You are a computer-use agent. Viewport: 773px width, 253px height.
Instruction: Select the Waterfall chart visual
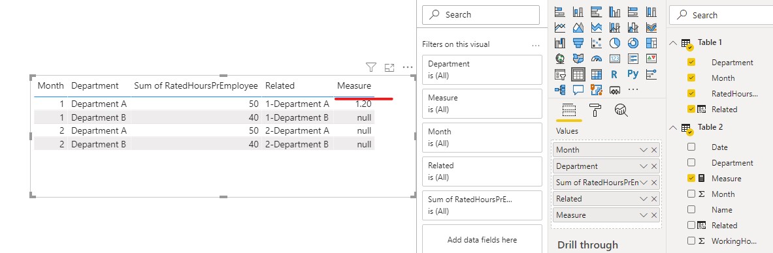tap(560, 43)
